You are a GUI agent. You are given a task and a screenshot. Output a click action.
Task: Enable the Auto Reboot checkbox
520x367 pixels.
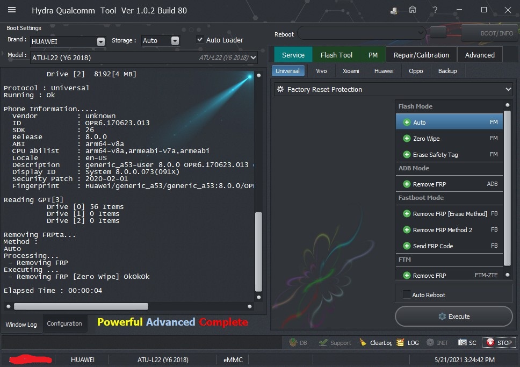pyautogui.click(x=406, y=294)
